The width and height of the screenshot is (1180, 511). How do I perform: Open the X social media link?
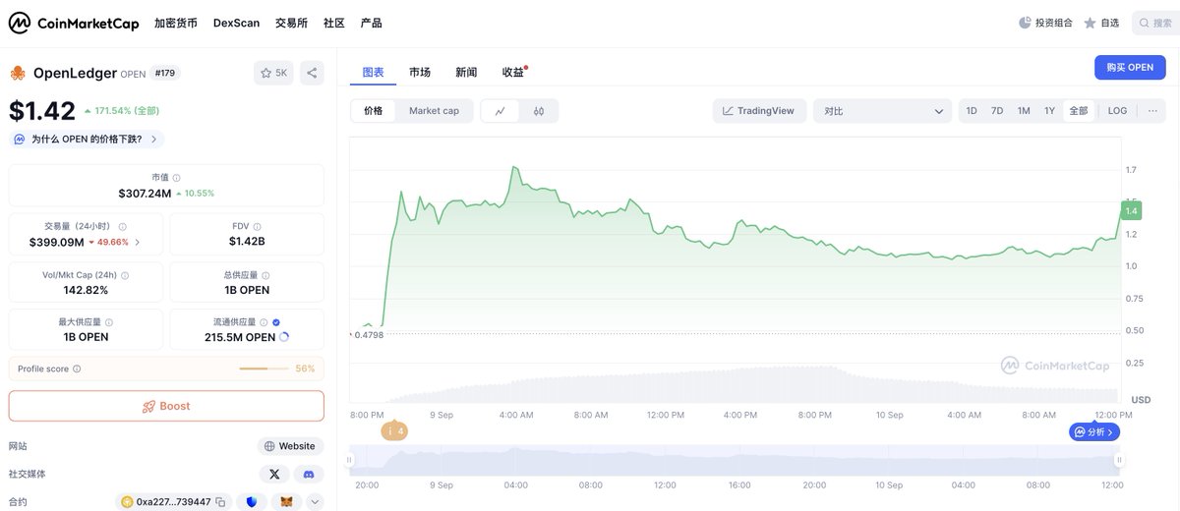pos(274,475)
